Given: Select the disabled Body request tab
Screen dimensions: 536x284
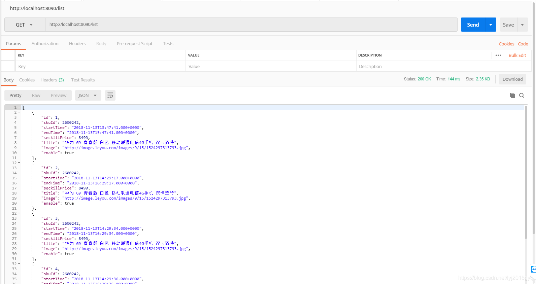Looking at the screenshot, I should [x=101, y=44].
